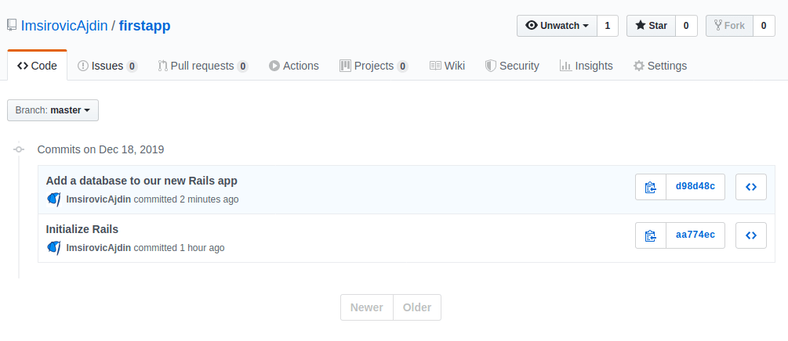Open 'Add a database to our new Rails app' commit

[142, 181]
